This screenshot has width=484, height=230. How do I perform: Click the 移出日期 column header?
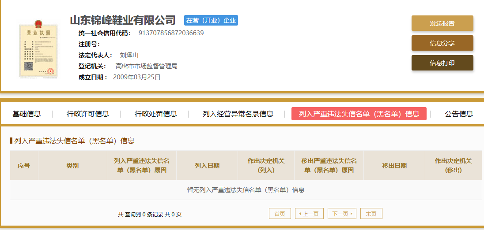point(394,166)
